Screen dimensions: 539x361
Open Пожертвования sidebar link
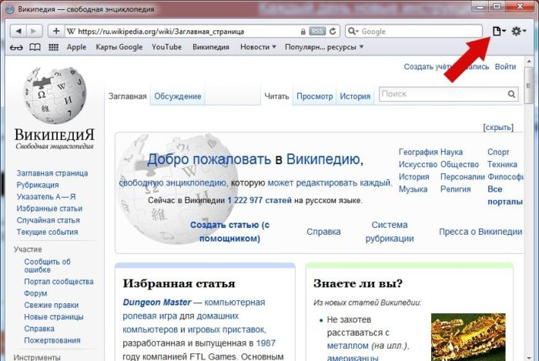pos(52,340)
